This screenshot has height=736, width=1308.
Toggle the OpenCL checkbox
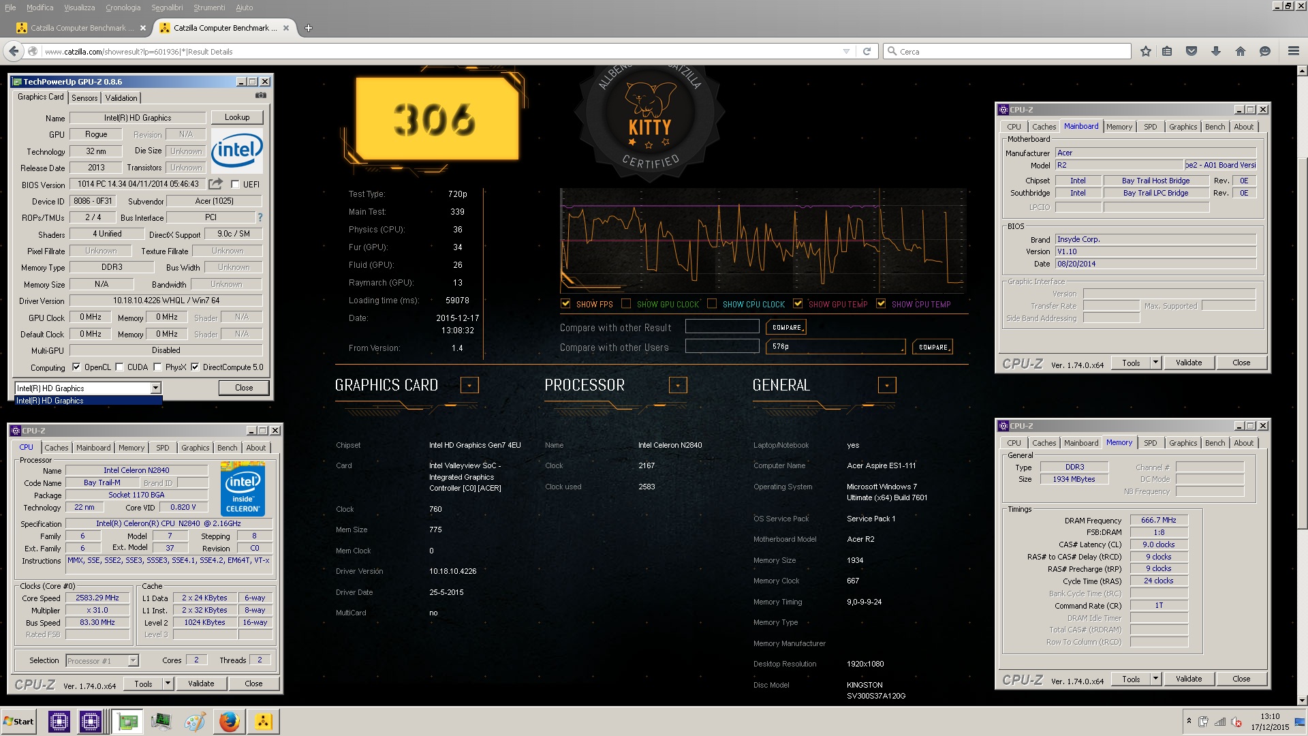pos(76,367)
